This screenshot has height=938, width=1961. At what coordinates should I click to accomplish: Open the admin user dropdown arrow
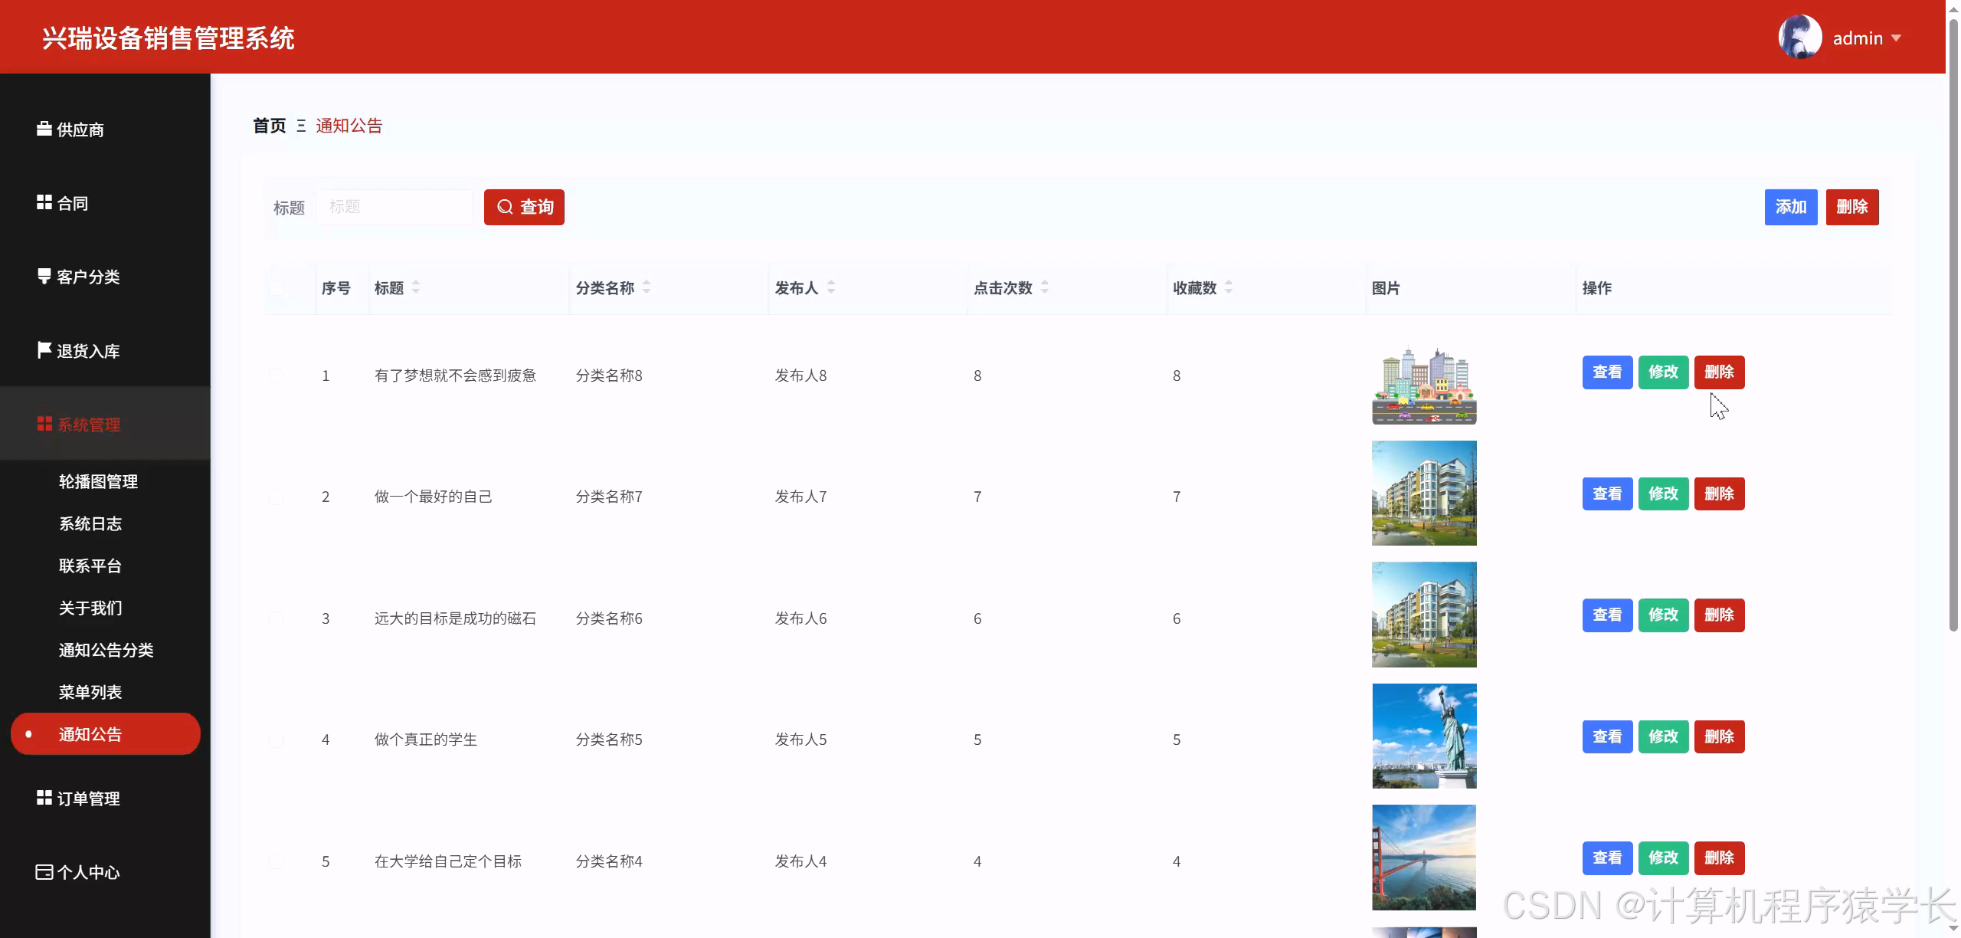pyautogui.click(x=1897, y=38)
